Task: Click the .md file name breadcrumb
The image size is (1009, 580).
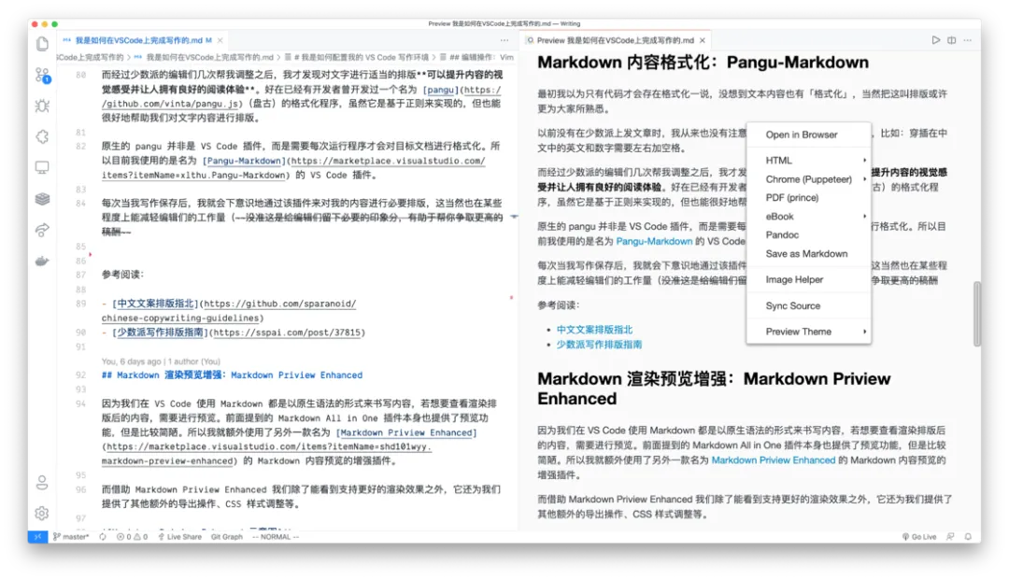Action: (x=204, y=57)
